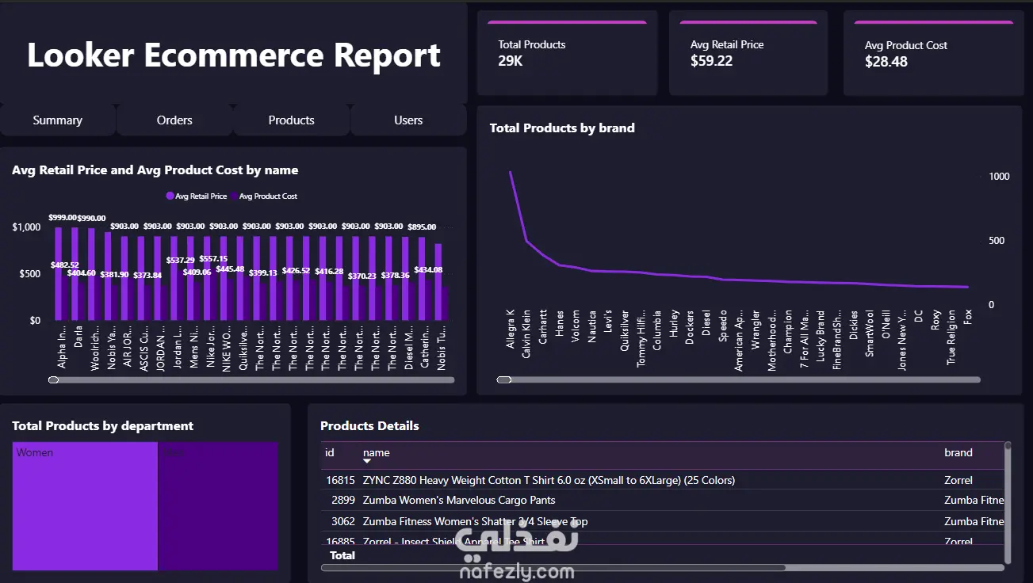Click the Avg Retail Price legend marker

coord(170,196)
